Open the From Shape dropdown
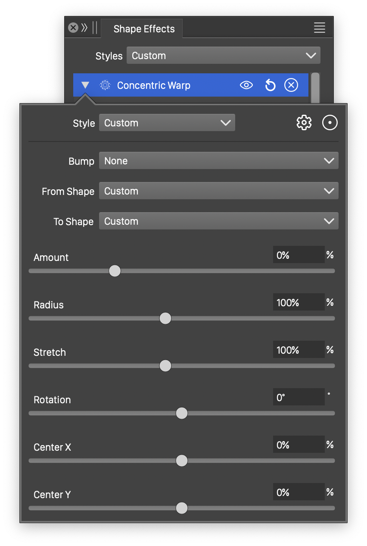Image resolution: width=367 pixels, height=546 pixels. pos(218,191)
